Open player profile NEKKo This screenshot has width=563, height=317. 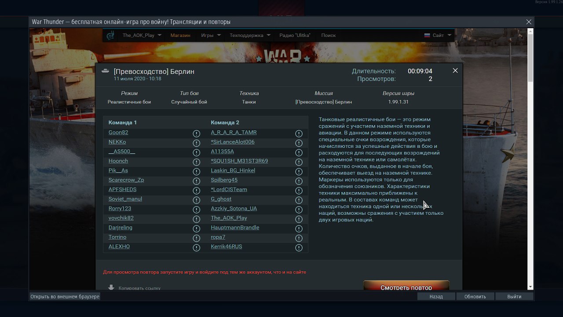click(117, 142)
